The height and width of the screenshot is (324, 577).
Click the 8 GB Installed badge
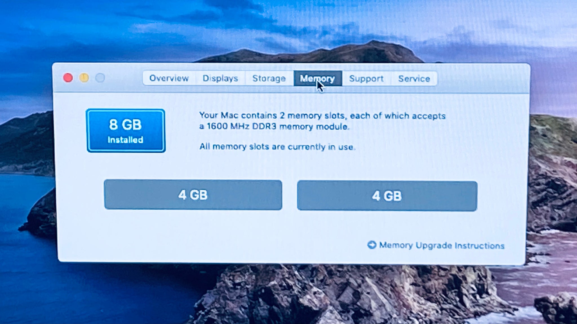[126, 131]
